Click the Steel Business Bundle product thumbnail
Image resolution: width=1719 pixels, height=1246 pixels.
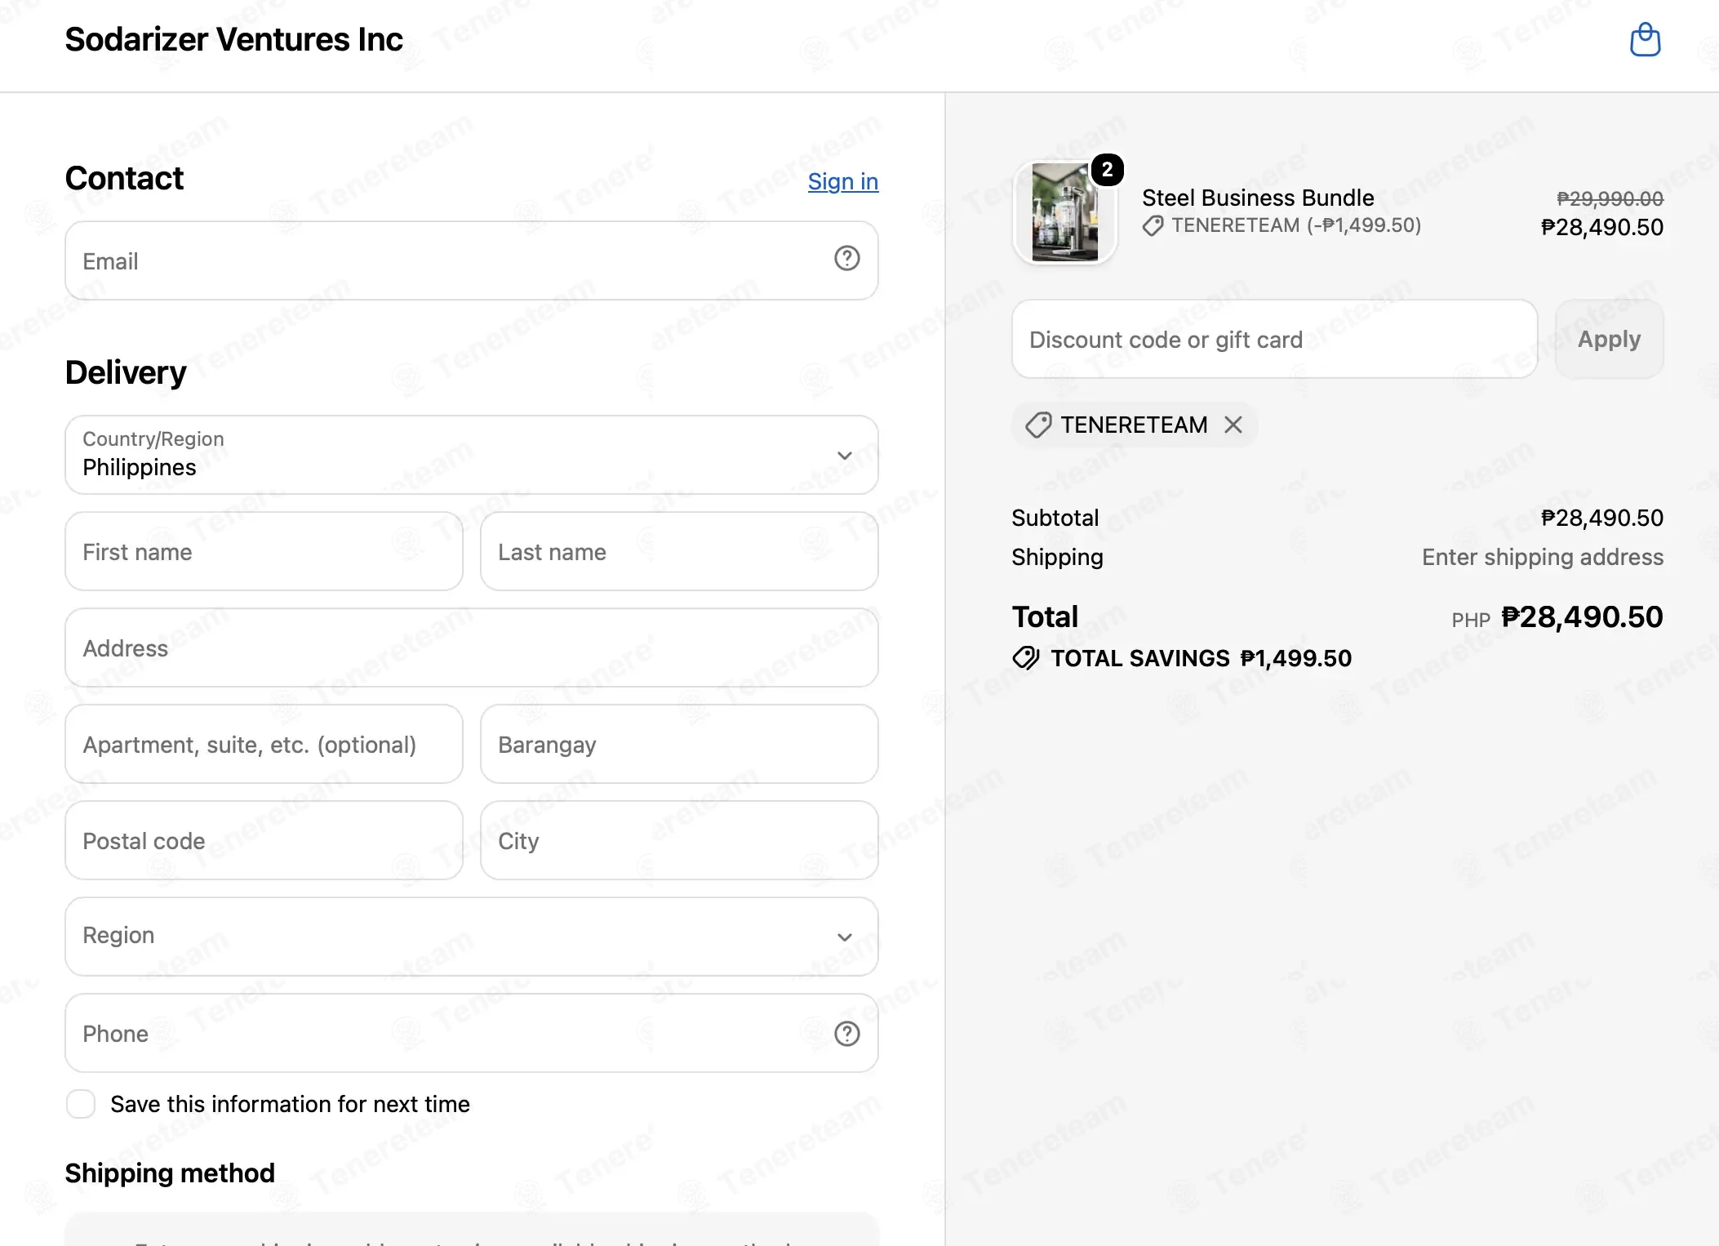coord(1064,212)
